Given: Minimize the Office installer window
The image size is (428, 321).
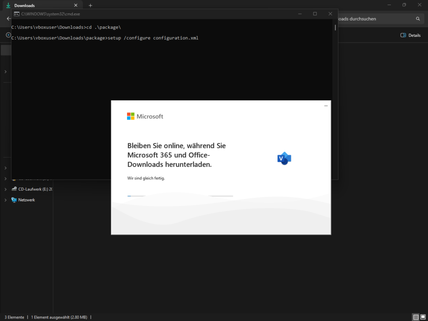Looking at the screenshot, I should (326, 106).
